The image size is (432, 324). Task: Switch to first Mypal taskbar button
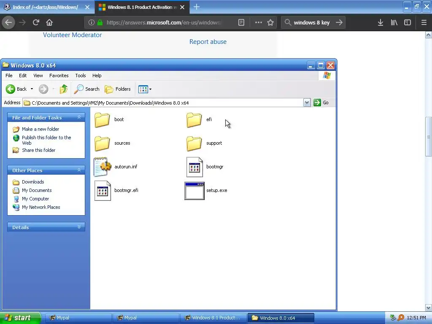point(78,318)
